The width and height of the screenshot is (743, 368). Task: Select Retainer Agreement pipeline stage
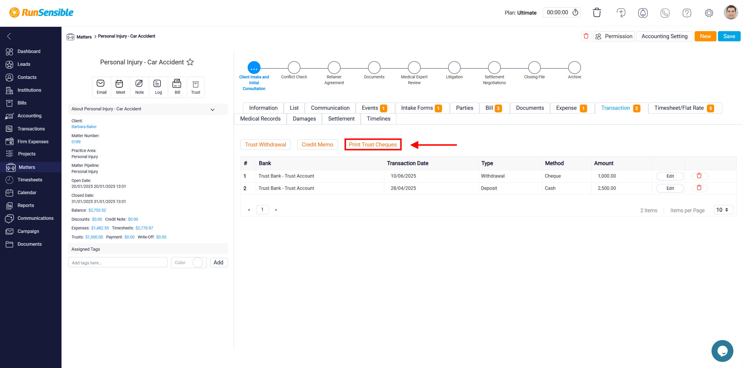[x=334, y=68]
